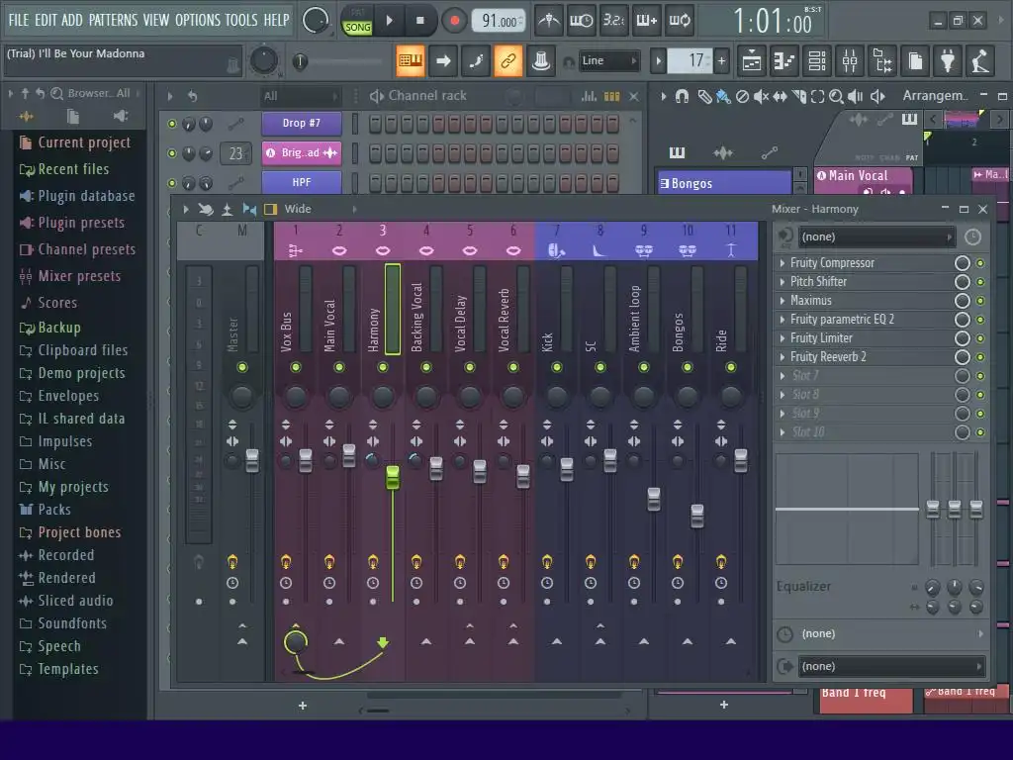Open the channel rack All filter dropdown

(x=301, y=96)
